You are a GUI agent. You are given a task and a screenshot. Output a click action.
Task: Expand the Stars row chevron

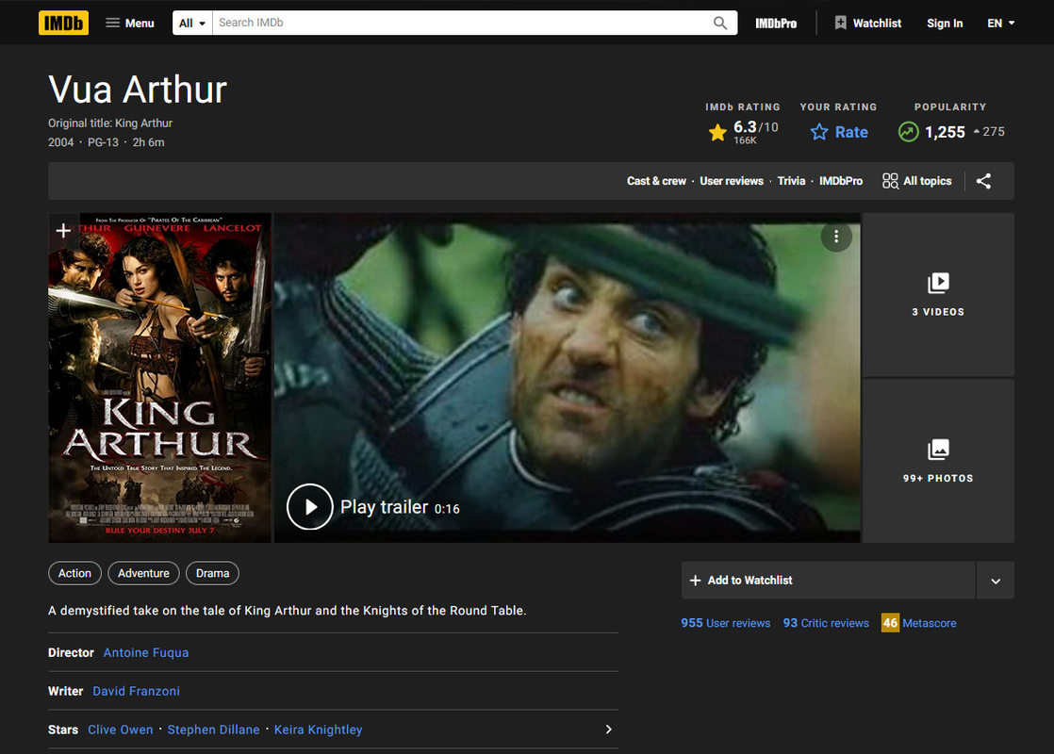click(608, 729)
